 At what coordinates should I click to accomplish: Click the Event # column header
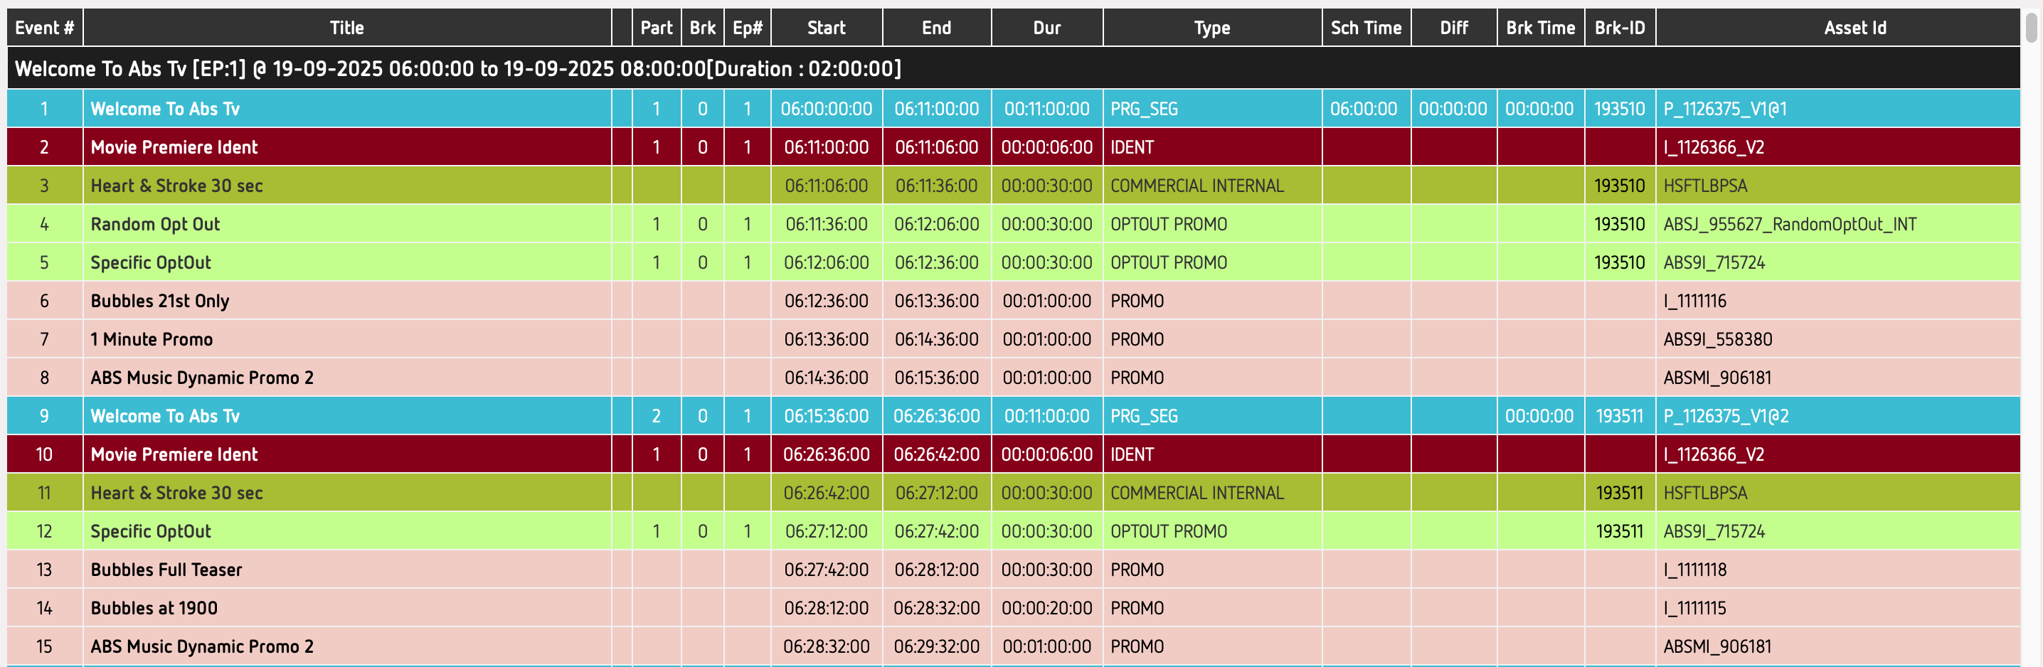(x=44, y=28)
